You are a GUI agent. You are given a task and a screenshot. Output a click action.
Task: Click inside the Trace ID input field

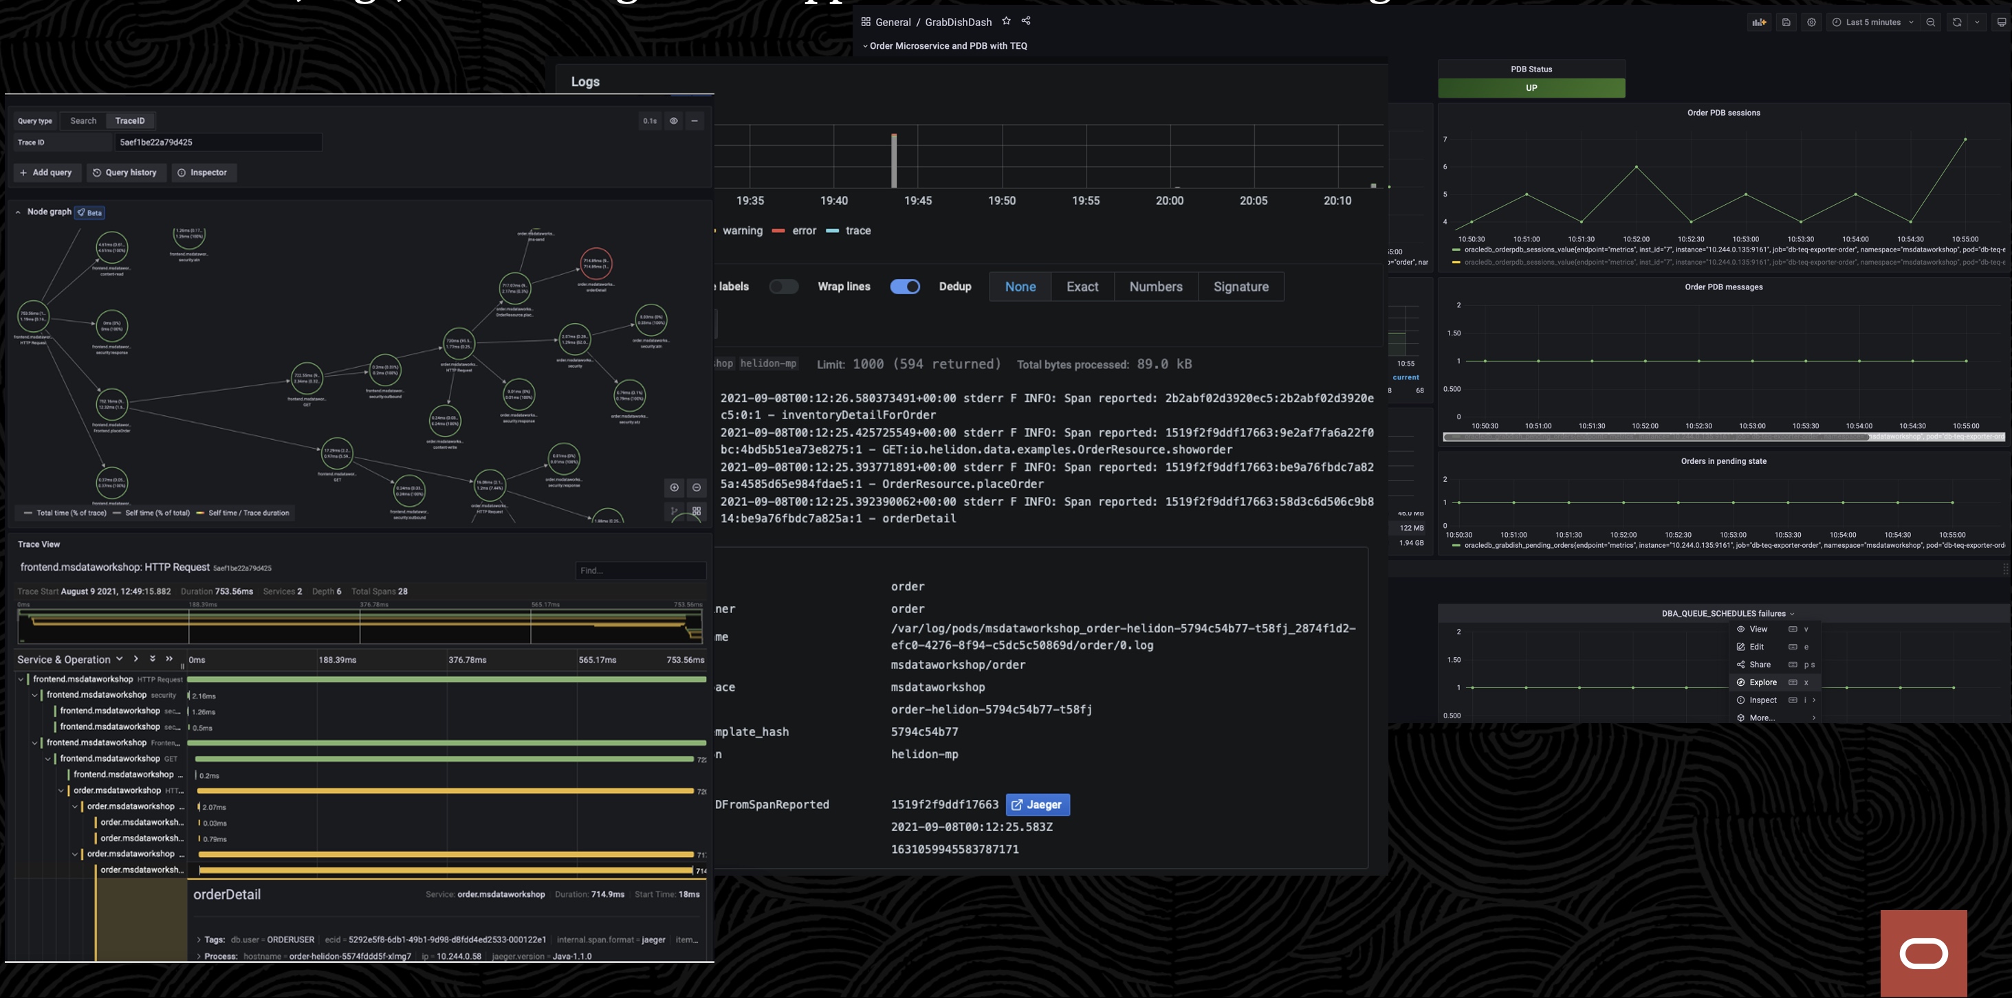point(219,142)
